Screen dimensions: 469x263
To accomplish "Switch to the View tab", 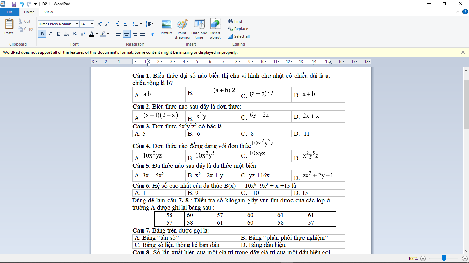I will point(48,12).
